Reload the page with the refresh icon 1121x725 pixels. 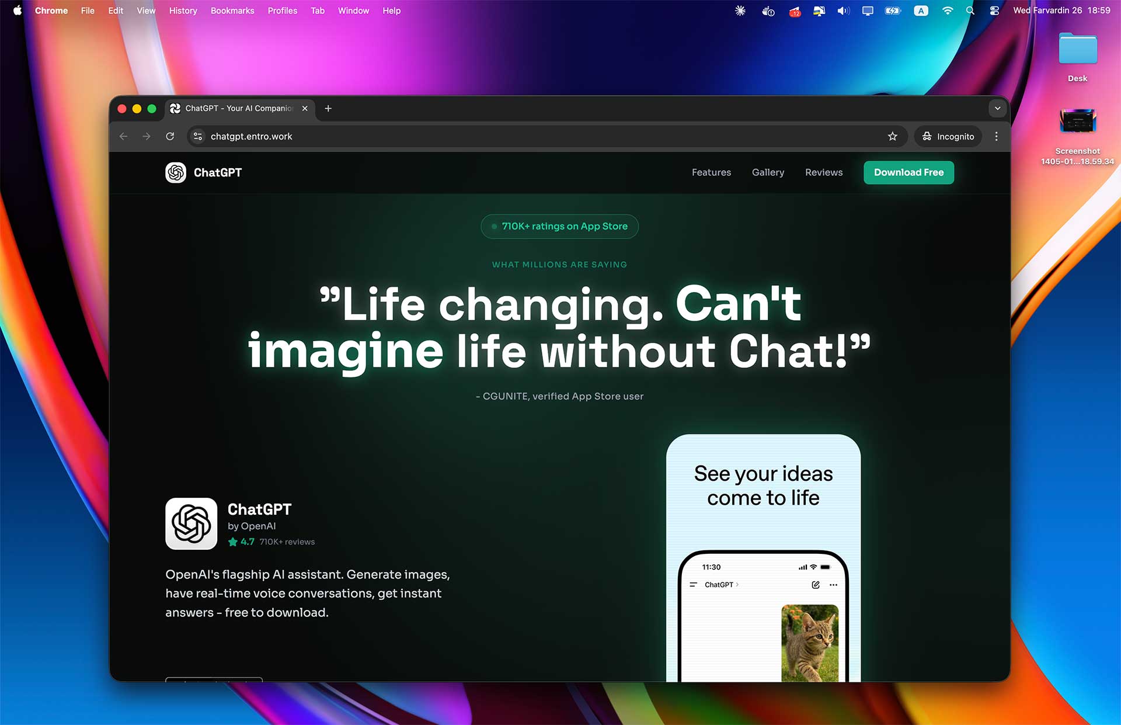tap(170, 136)
